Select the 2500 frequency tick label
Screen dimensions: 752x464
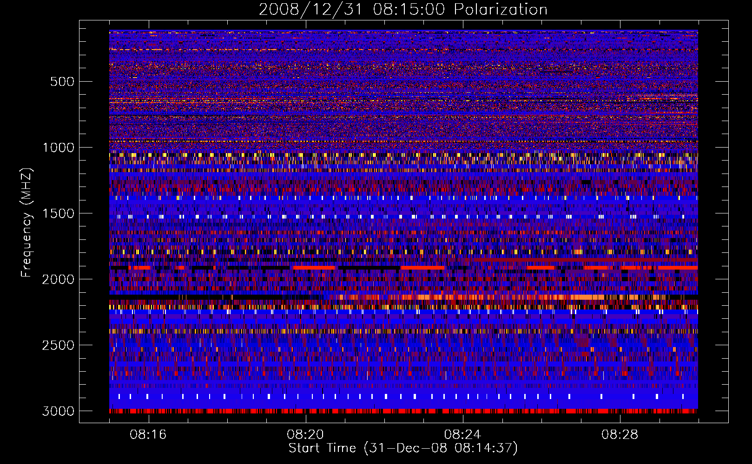[x=58, y=345]
